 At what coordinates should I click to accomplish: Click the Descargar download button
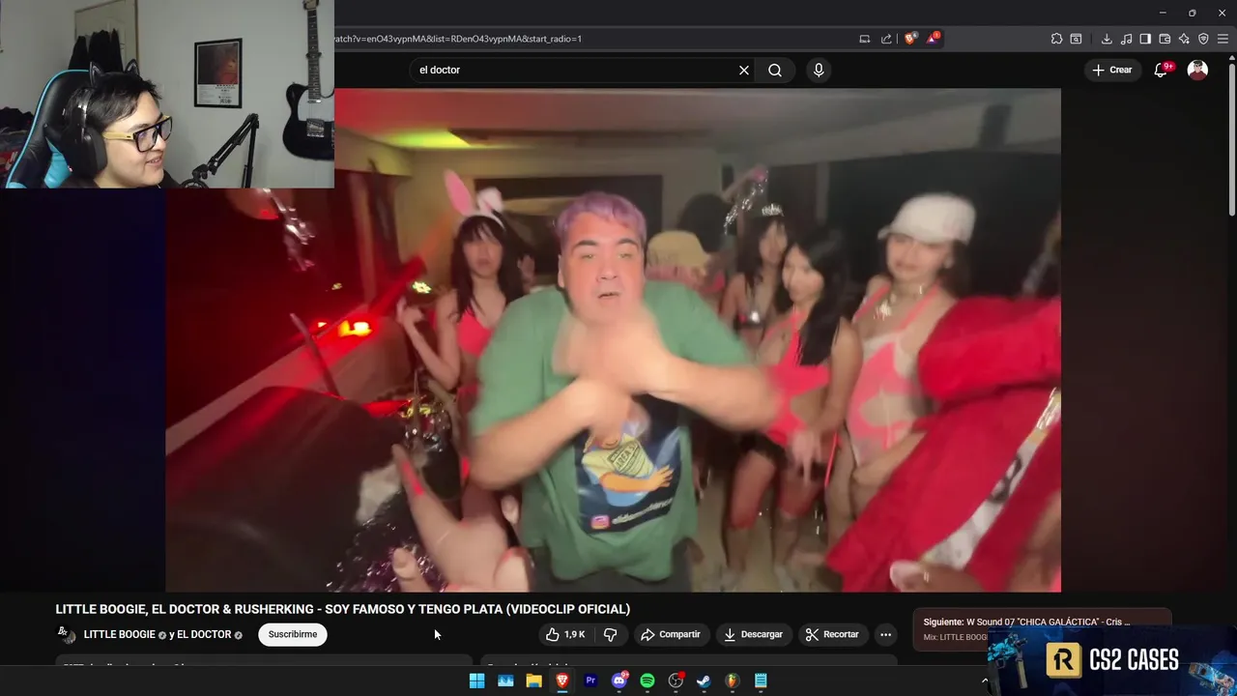click(x=754, y=634)
